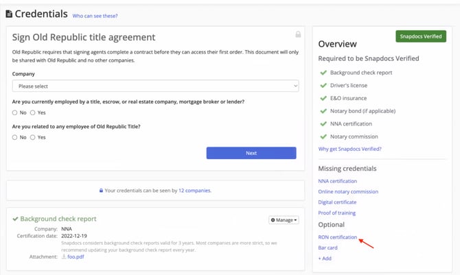
Task: Expand the Manage dropdown on background check
Action: pos(284,220)
